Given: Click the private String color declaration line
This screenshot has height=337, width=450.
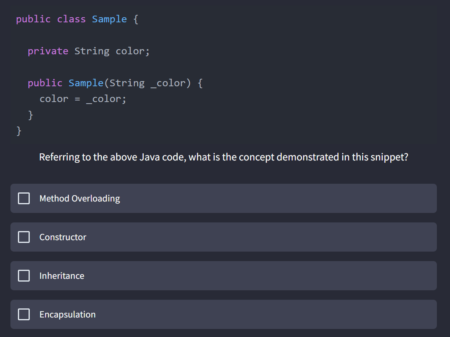Looking at the screenshot, I should point(88,51).
